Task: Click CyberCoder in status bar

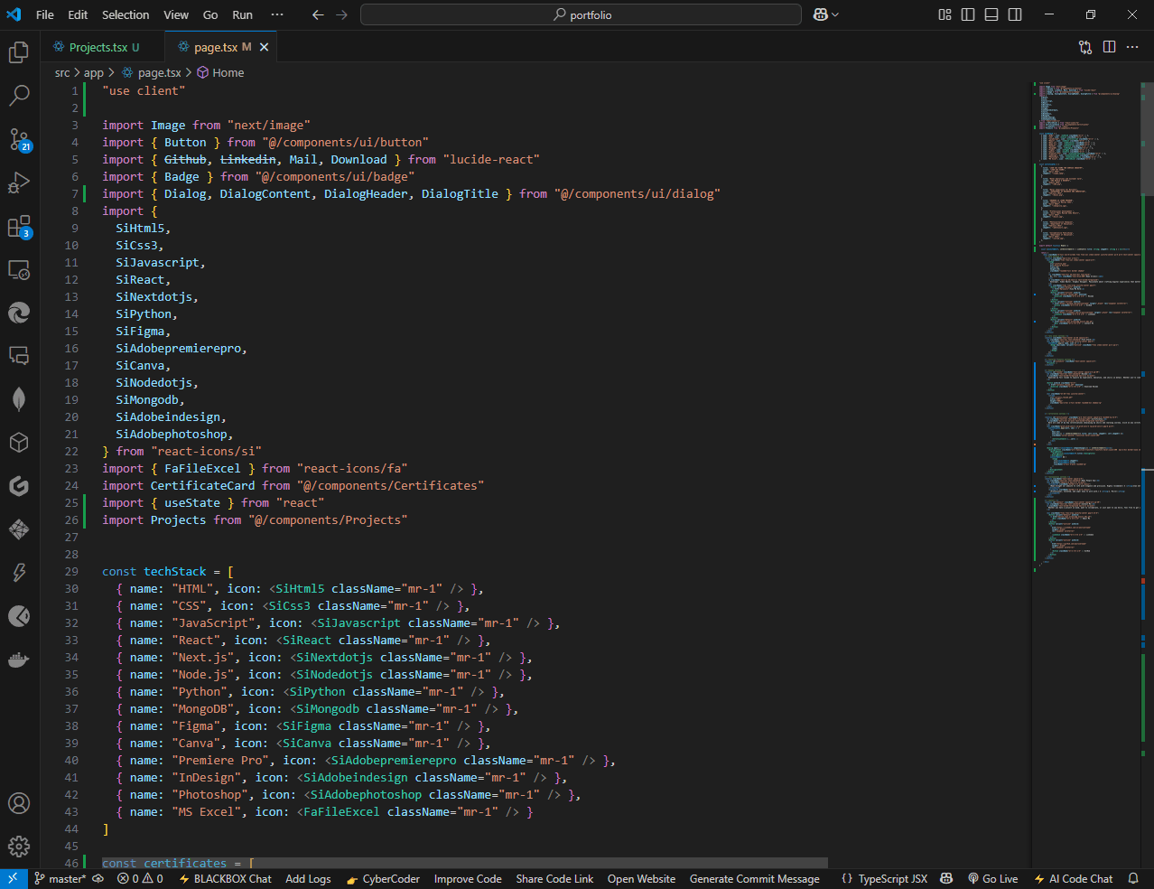Action: point(383,879)
